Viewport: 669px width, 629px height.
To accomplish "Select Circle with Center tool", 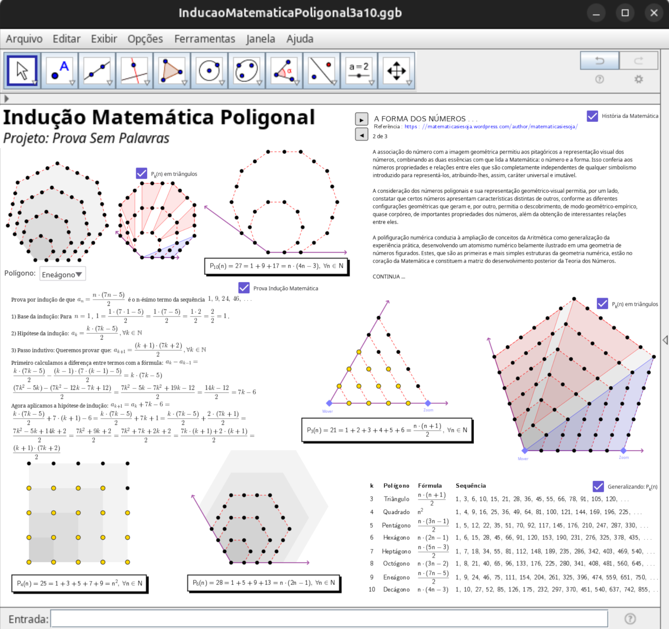I will pos(209,71).
